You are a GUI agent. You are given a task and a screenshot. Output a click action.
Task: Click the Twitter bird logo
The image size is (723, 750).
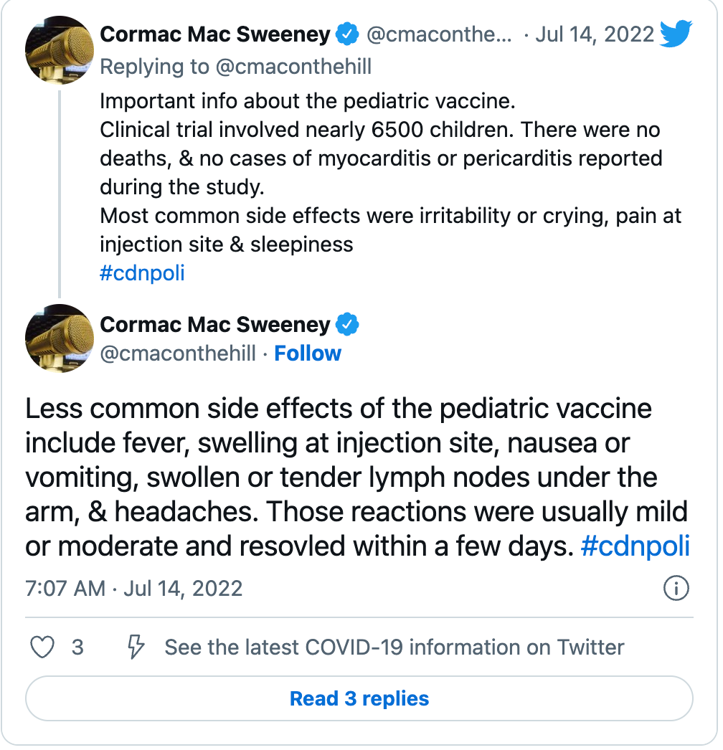point(676,34)
